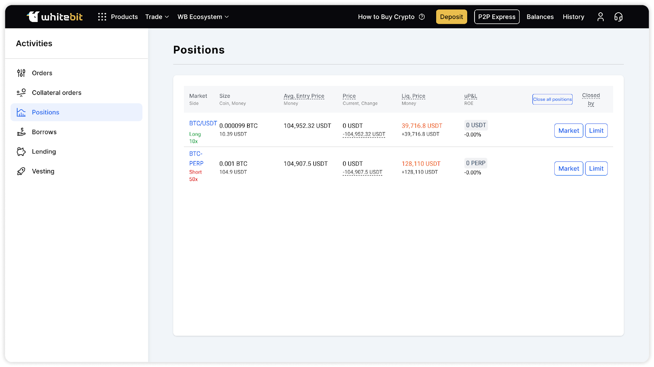
Task: Expand the Trade dropdown menu
Action: point(157,17)
